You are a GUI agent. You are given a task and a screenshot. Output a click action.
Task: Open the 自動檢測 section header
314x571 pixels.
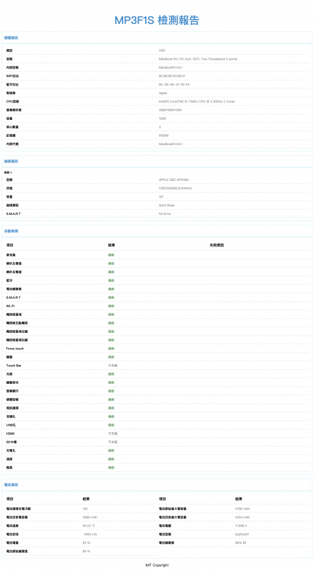click(11, 231)
